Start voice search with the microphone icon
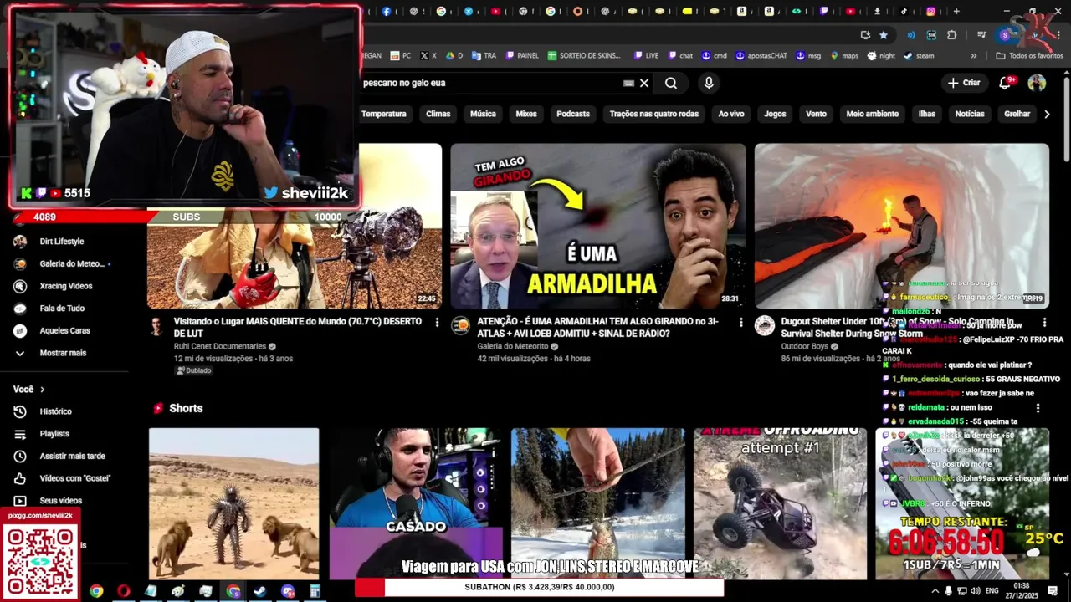 tap(709, 83)
